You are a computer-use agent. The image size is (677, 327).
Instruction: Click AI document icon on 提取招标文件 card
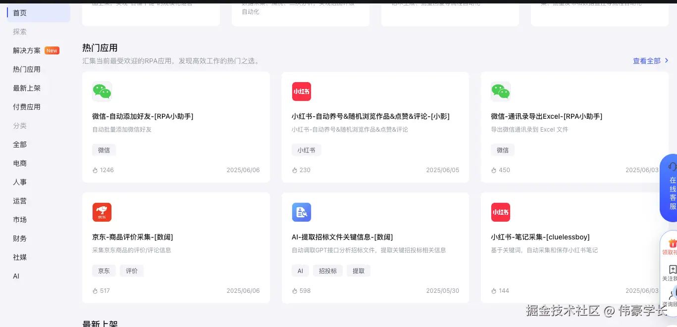pyautogui.click(x=302, y=212)
